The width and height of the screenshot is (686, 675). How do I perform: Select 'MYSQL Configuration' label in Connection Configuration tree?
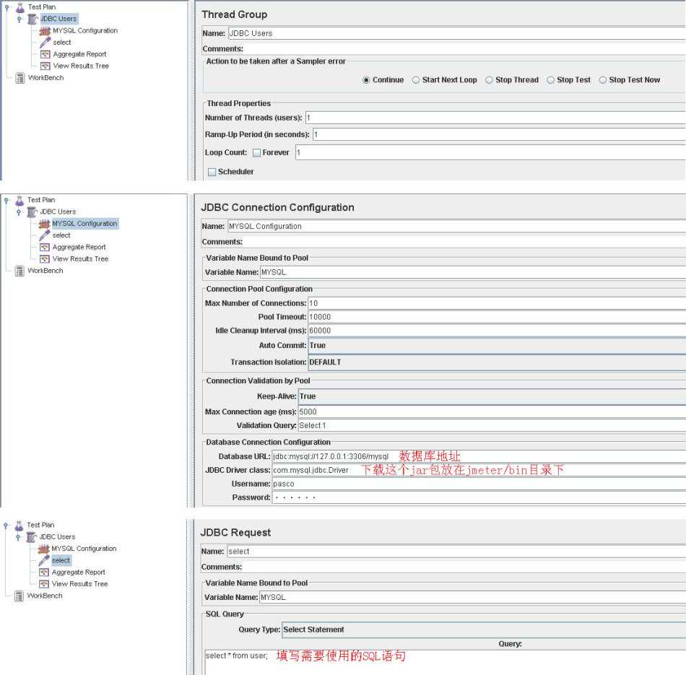coord(85,224)
